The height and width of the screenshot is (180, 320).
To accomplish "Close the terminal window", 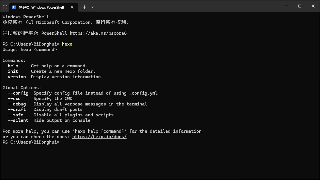I will (313, 6).
